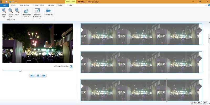Click the Zoom out magnifier
Image resolution: width=210 pixels, height=105 pixels.
10,13
